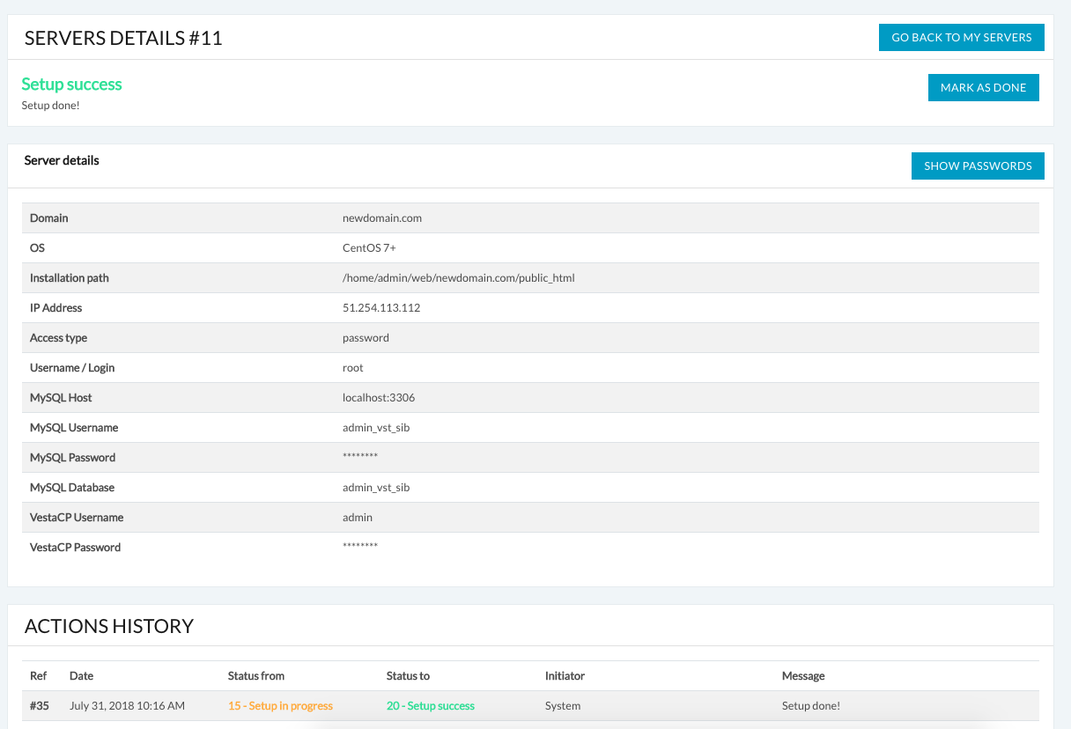Select the installation path value
1071x729 pixels.
click(x=458, y=278)
